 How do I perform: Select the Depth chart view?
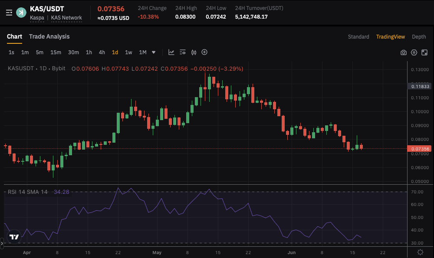(419, 37)
